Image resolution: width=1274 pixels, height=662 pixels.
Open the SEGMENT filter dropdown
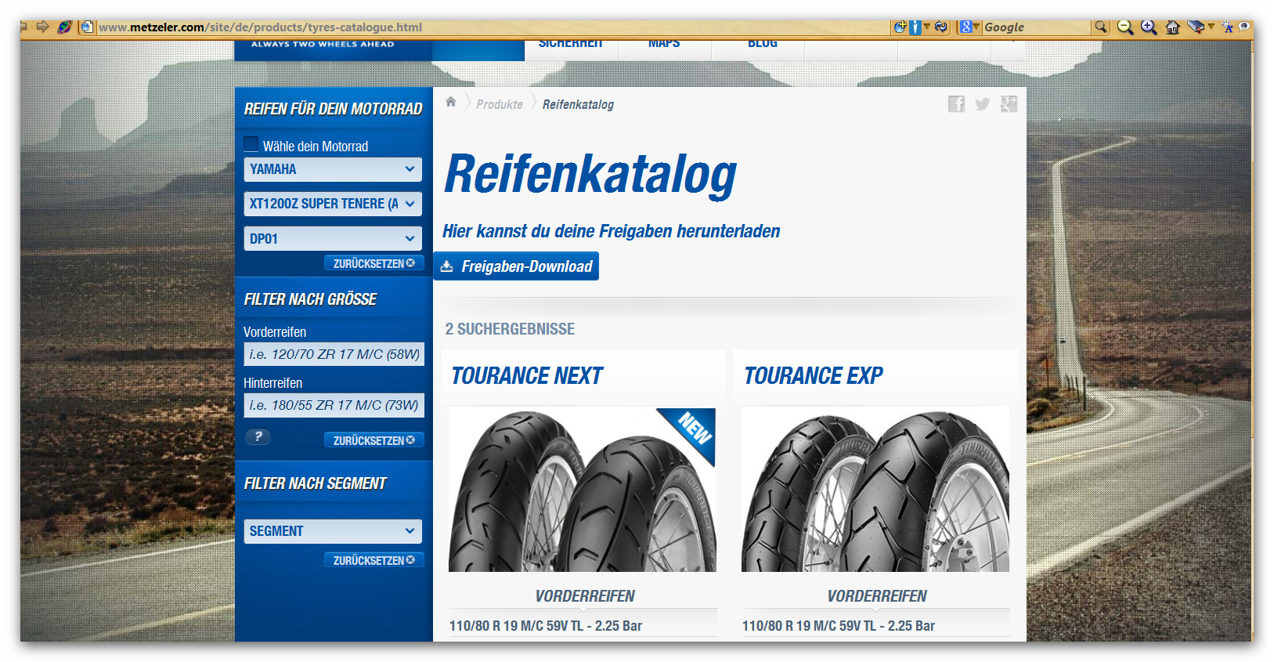(x=333, y=531)
